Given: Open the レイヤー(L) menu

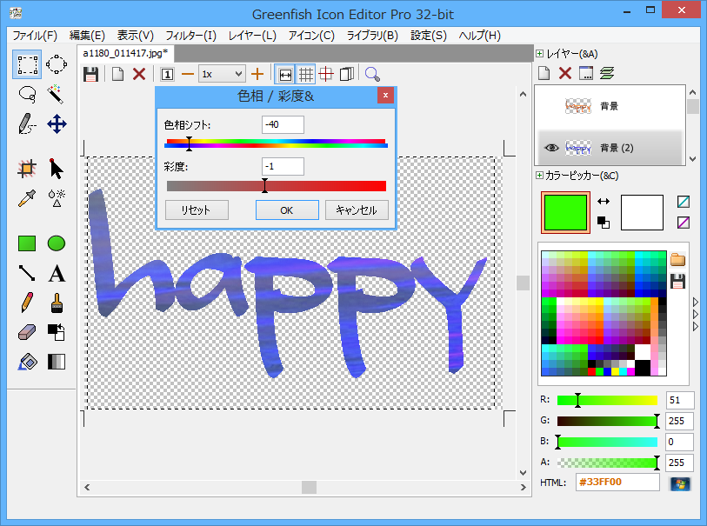Looking at the screenshot, I should 252,36.
